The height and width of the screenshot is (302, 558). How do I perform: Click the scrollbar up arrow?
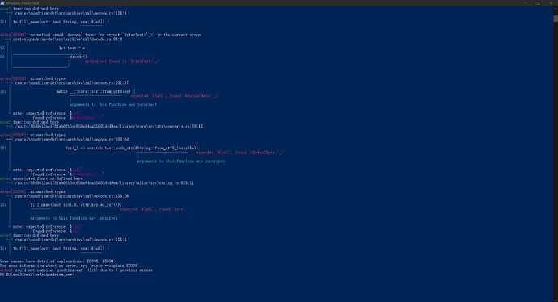(x=556, y=9)
